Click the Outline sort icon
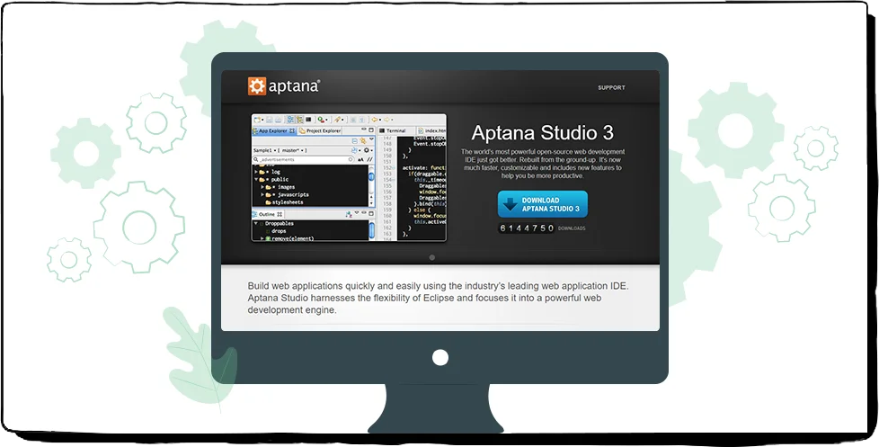879x447 pixels. click(x=349, y=214)
